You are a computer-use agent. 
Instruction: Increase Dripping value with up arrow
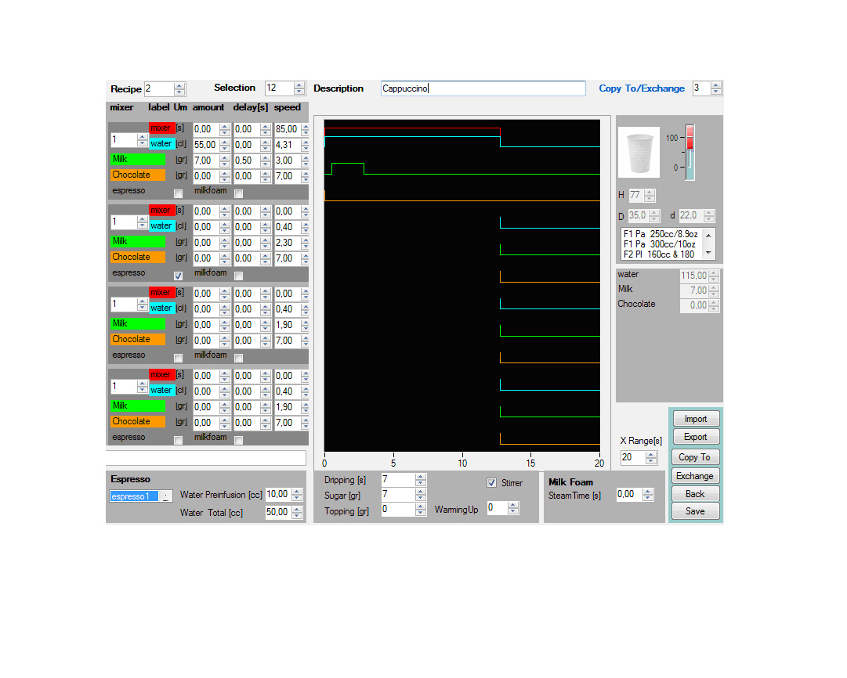point(421,476)
